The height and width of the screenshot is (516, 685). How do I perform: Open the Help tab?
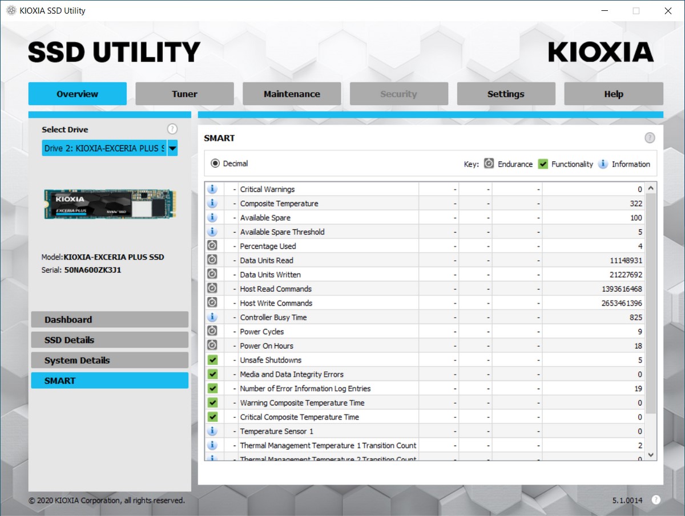(614, 94)
